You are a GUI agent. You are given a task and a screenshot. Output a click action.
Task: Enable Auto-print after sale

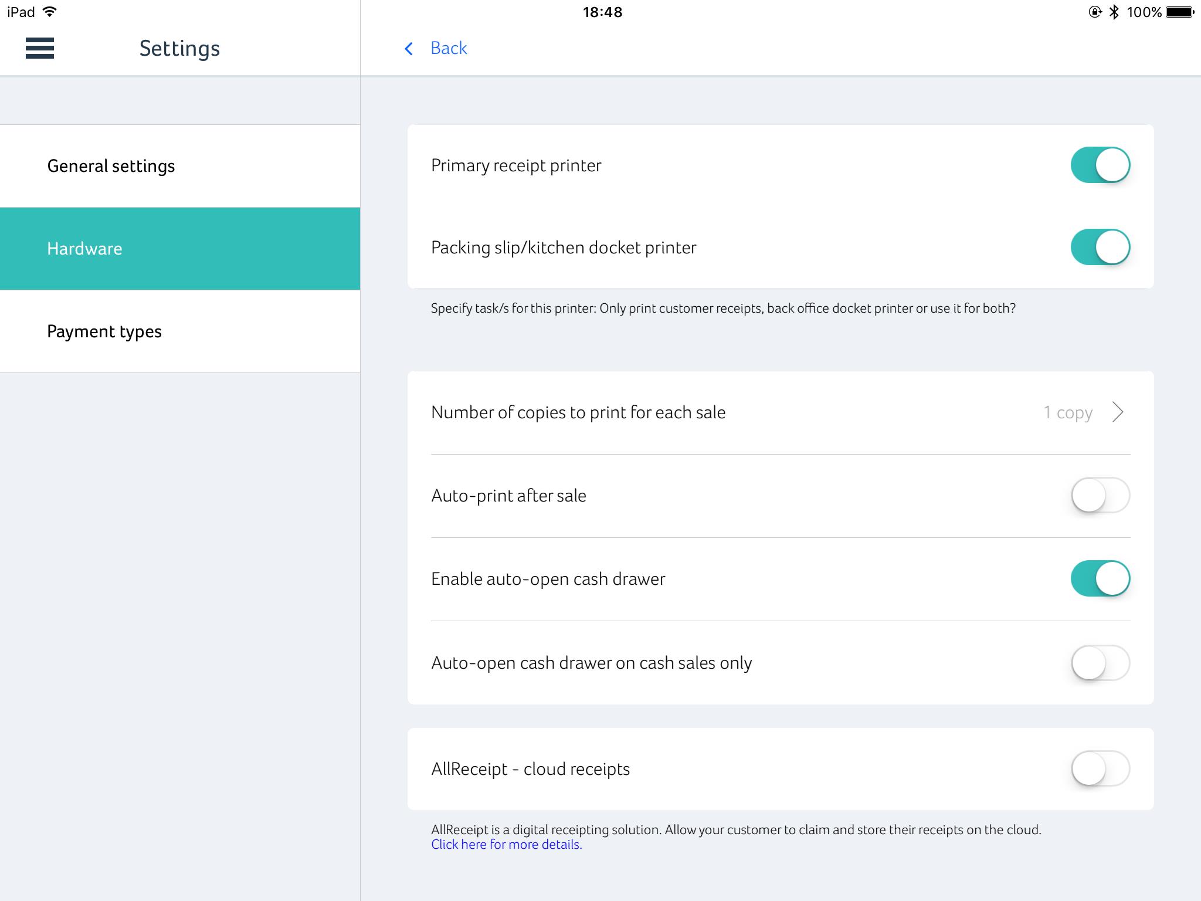1100,496
